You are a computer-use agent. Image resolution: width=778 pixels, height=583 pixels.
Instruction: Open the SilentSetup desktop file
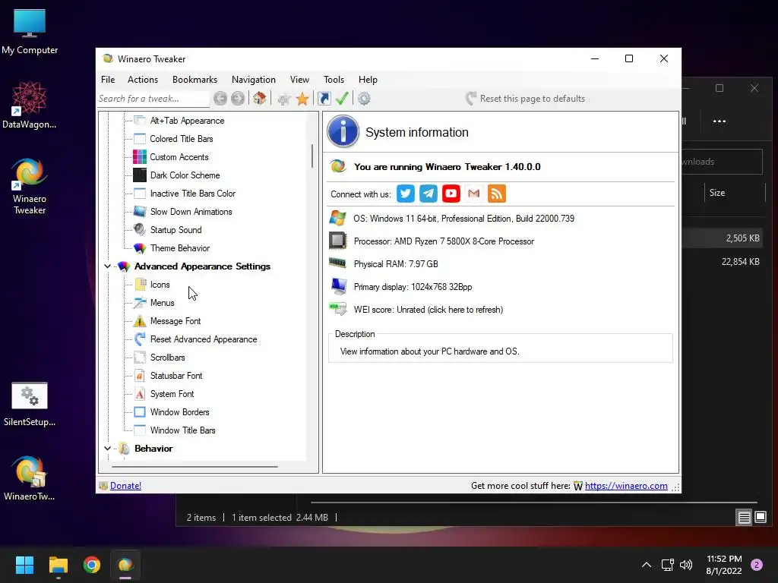30,404
